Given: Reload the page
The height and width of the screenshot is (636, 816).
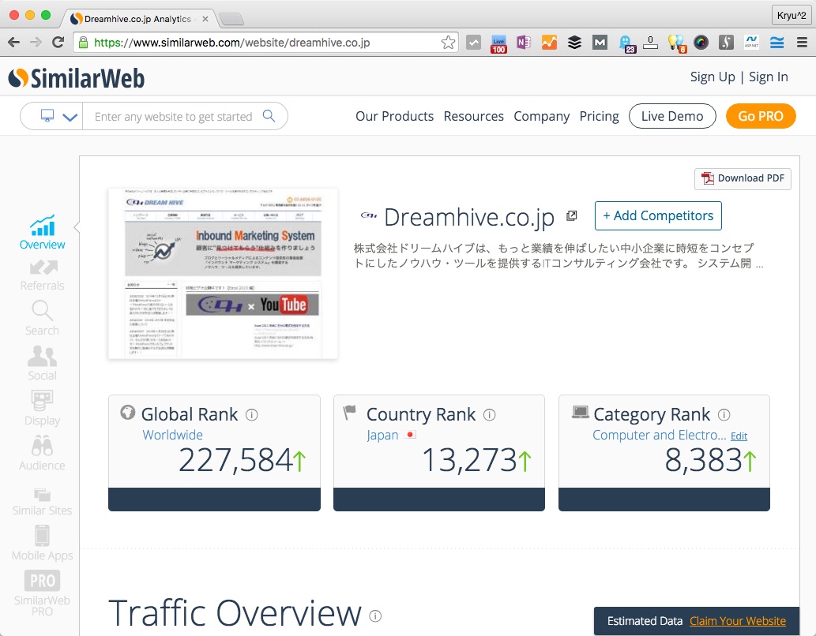Looking at the screenshot, I should tap(58, 43).
